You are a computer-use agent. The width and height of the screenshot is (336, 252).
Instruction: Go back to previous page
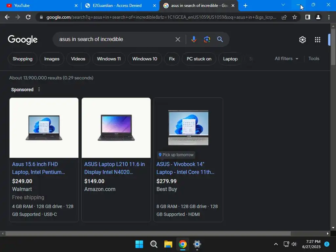[x=7, y=17]
